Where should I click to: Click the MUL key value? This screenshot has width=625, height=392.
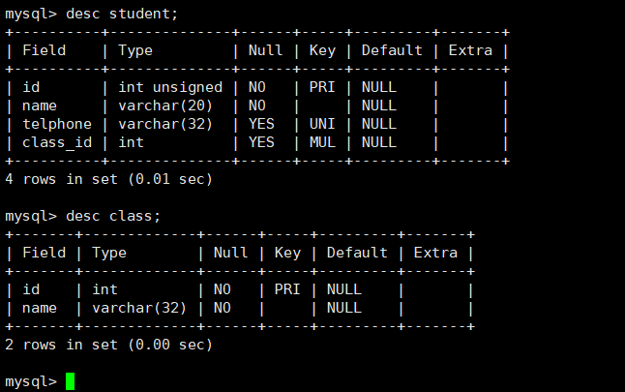pos(322,142)
